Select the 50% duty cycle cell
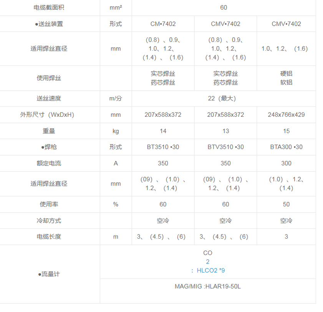Image resolution: width=323 pixels, height=312 pixels. [x=286, y=204]
